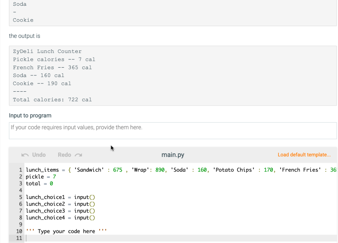This screenshot has width=338, height=243.
Task: Click the Total calories output line
Action: (x=52, y=99)
